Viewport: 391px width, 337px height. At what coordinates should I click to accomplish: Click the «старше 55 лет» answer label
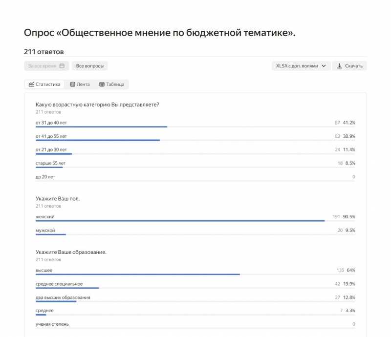tap(51, 163)
